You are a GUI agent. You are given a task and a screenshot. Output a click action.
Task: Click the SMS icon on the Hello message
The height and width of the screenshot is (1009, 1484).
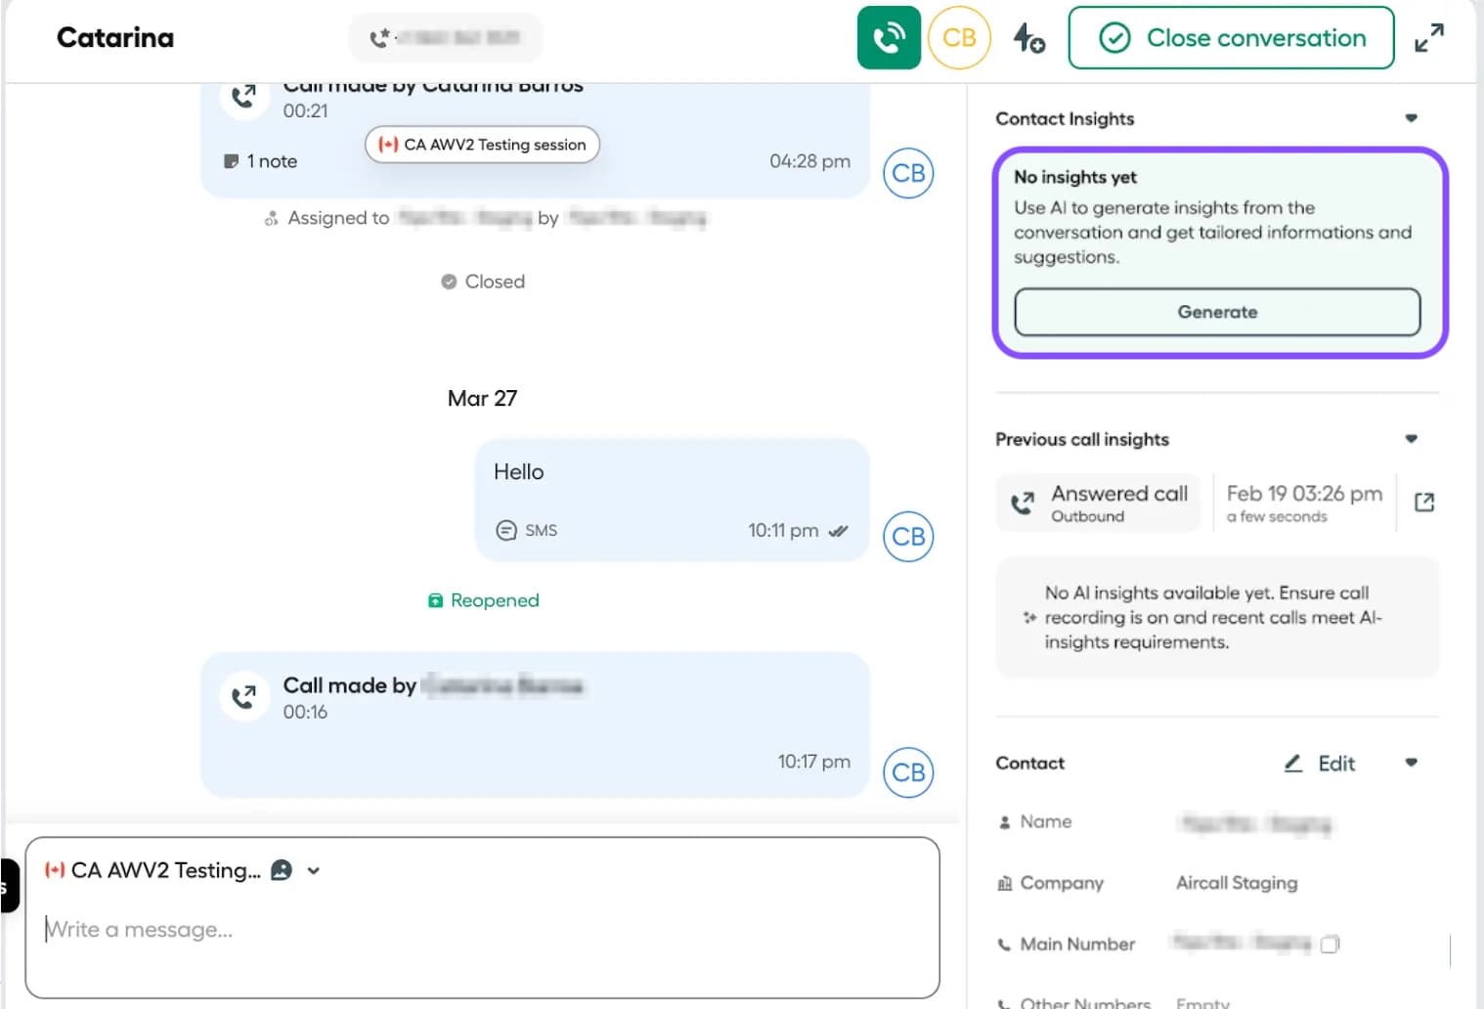506,530
